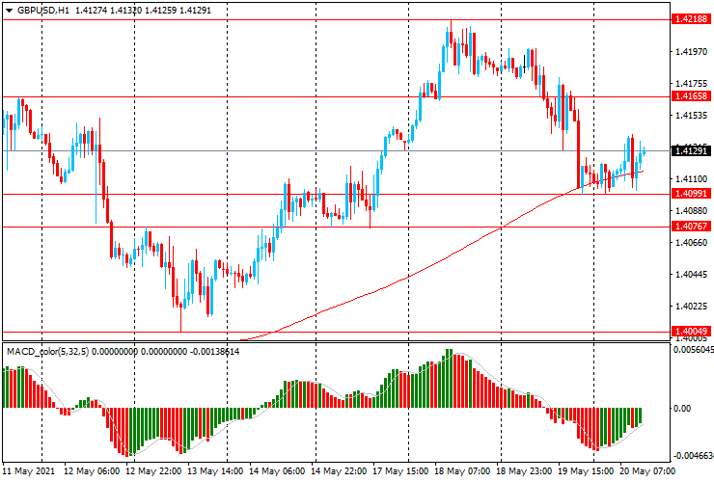Click the 1.40660 price scale value
The height and width of the screenshot is (482, 714).
[x=692, y=243]
